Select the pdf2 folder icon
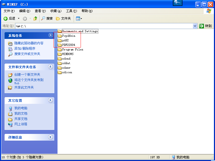 tap(60, 41)
